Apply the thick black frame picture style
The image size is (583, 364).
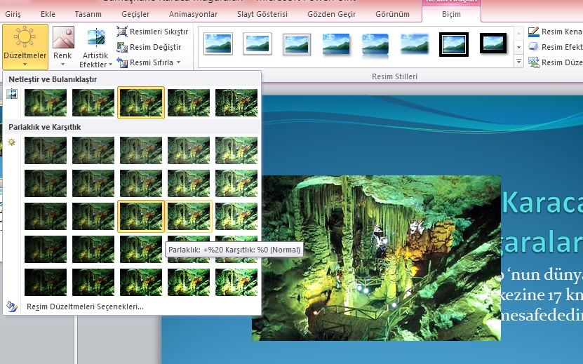(493, 43)
